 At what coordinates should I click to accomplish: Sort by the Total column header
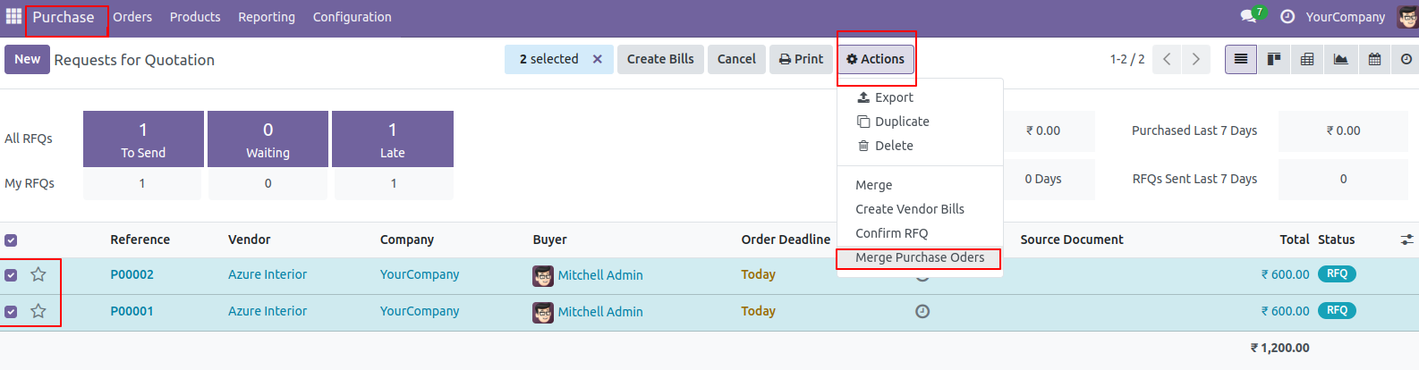point(1295,240)
